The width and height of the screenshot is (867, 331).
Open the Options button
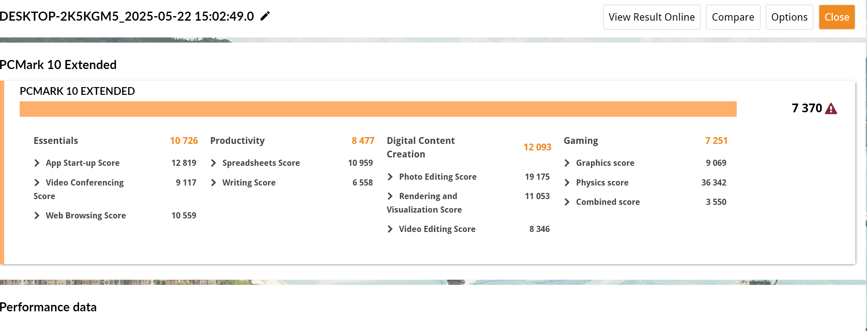click(789, 17)
